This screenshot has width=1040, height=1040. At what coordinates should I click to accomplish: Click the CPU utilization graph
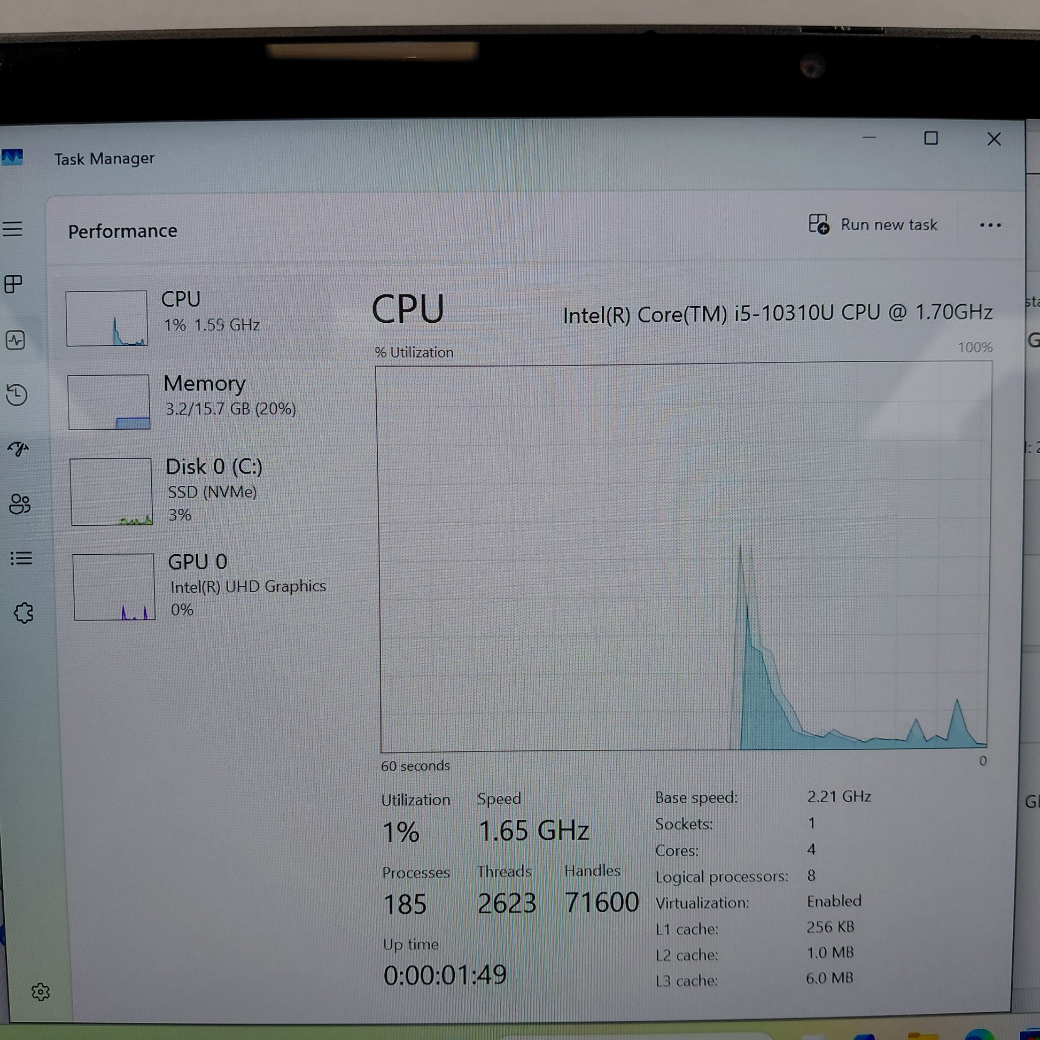click(684, 557)
